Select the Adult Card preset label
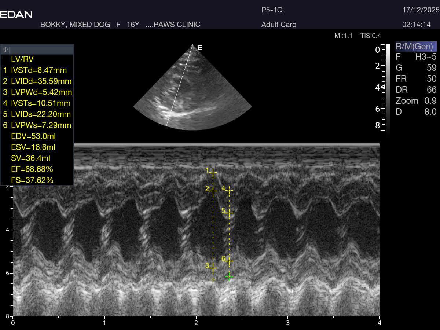The width and height of the screenshot is (440, 330). (279, 25)
